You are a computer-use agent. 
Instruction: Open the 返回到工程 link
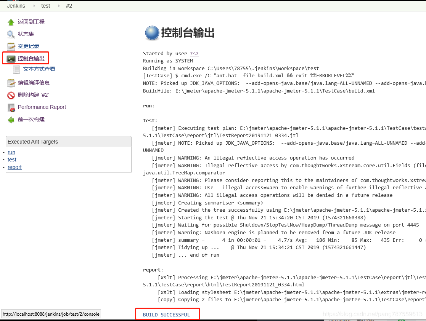pyautogui.click(x=31, y=22)
